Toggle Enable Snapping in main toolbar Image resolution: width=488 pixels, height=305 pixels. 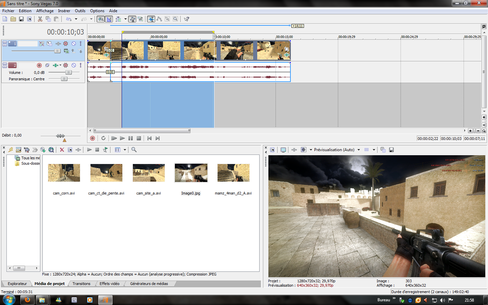click(101, 19)
